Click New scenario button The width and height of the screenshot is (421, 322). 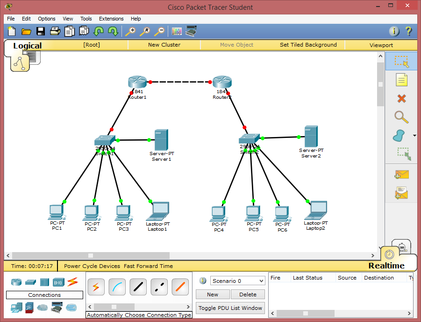tap(213, 295)
